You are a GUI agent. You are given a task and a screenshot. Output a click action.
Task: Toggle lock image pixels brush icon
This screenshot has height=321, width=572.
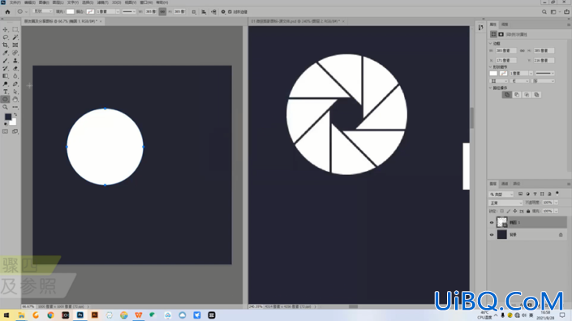[x=509, y=211]
